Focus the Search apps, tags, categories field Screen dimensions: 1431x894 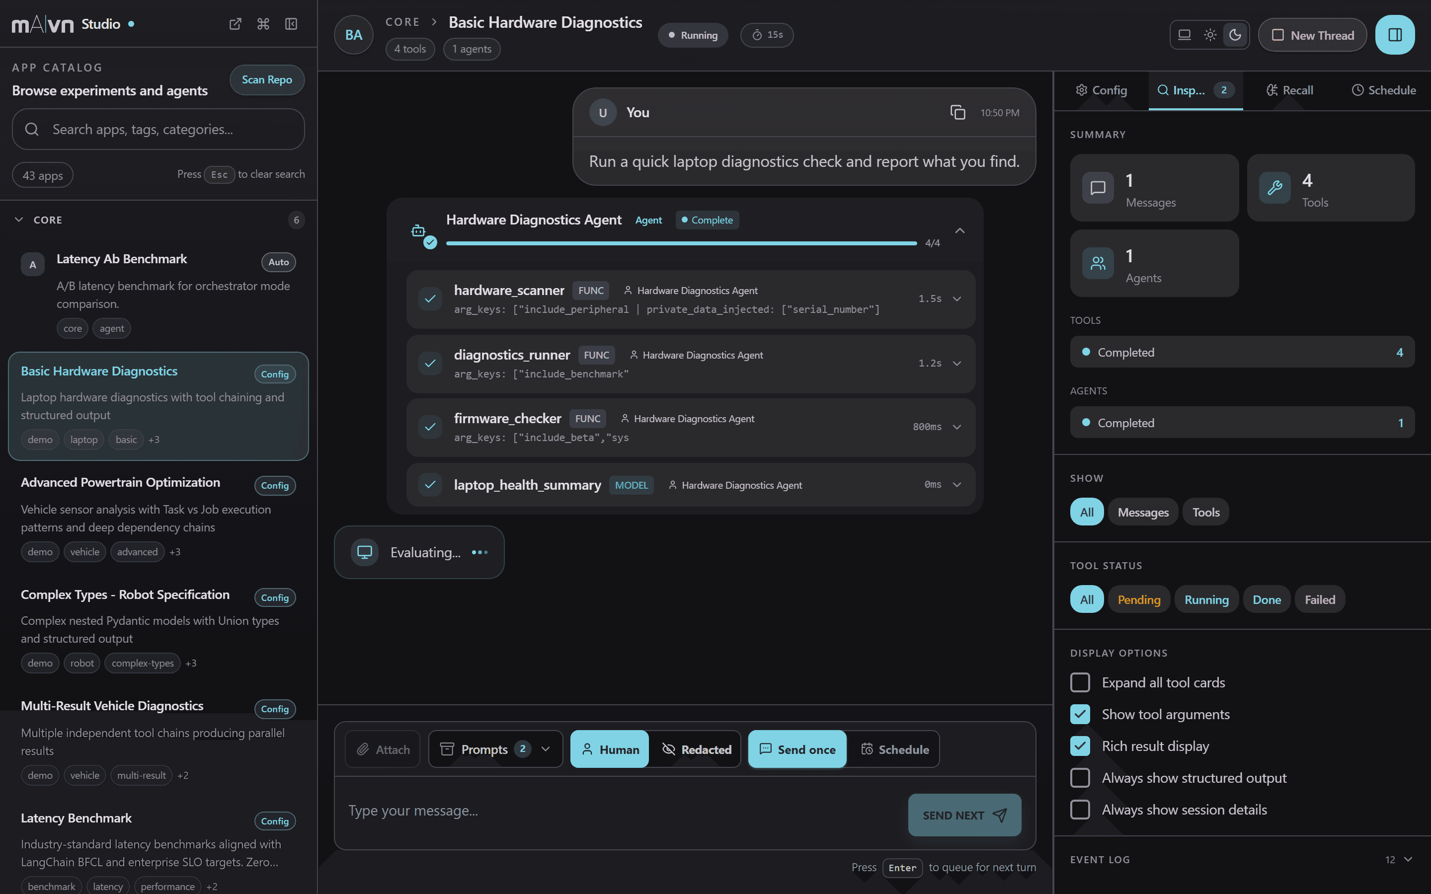pyautogui.click(x=159, y=129)
